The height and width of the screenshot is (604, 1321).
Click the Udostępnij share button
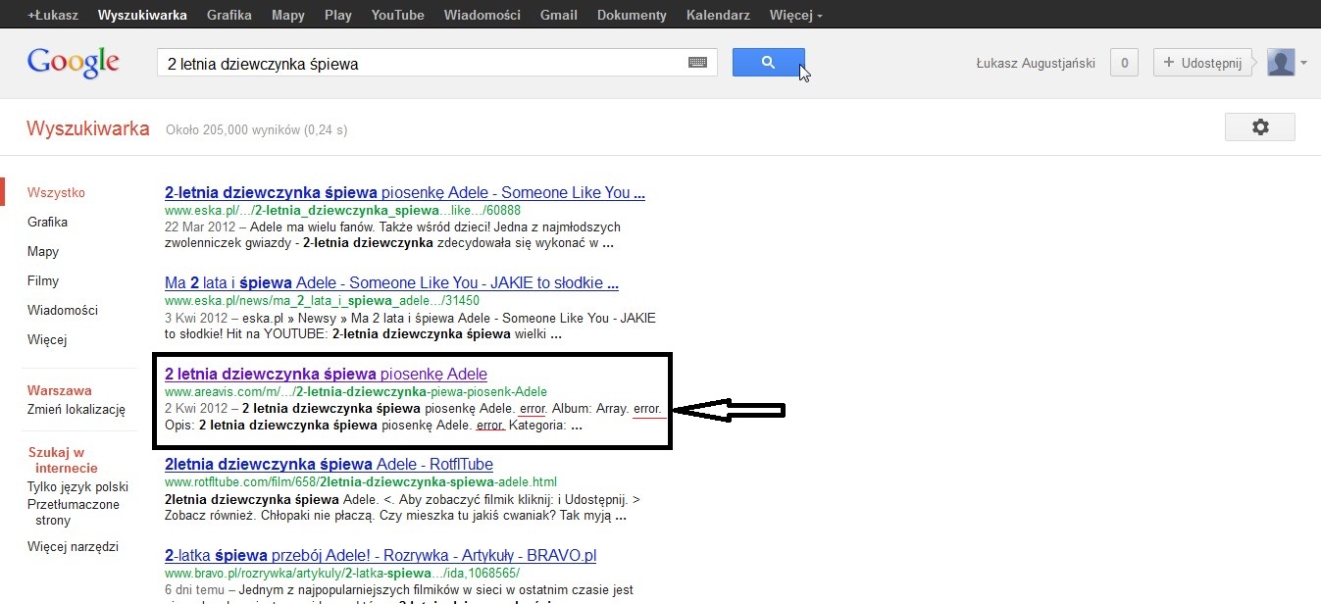pyautogui.click(x=1203, y=63)
